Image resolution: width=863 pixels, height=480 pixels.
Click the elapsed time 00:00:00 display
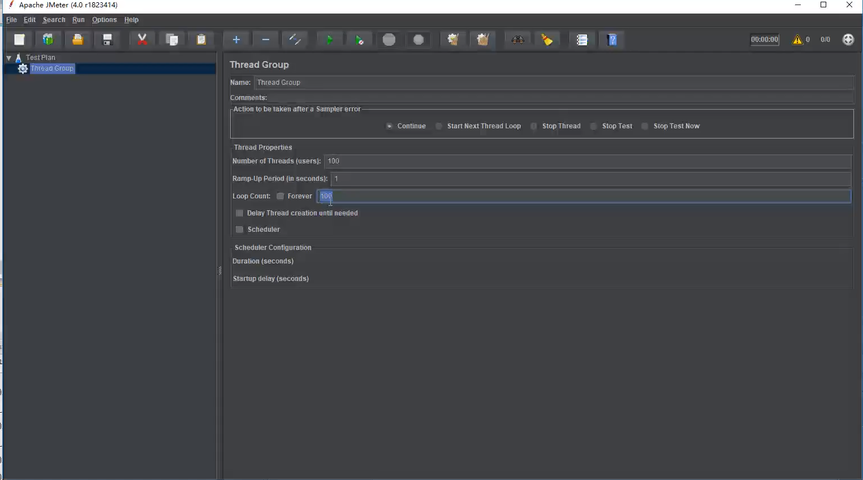tap(765, 40)
